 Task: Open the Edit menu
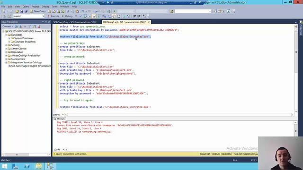pos(10,7)
